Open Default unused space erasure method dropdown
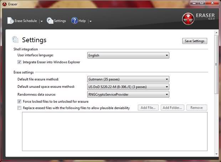221x162 pixels. pyautogui.click(x=128, y=87)
